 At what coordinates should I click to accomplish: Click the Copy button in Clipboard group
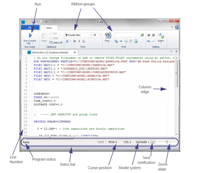click(x=54, y=38)
